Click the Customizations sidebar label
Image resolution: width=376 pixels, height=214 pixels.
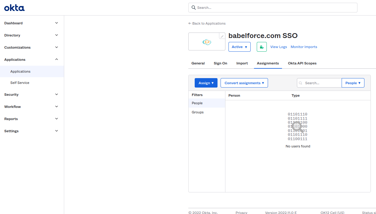point(17,47)
